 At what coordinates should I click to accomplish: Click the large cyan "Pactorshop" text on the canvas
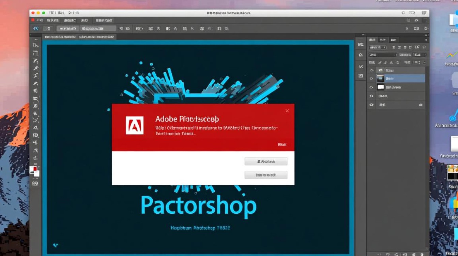tap(198, 206)
